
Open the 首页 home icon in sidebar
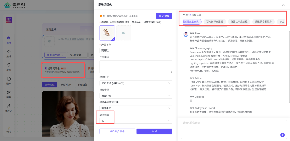[9, 38]
